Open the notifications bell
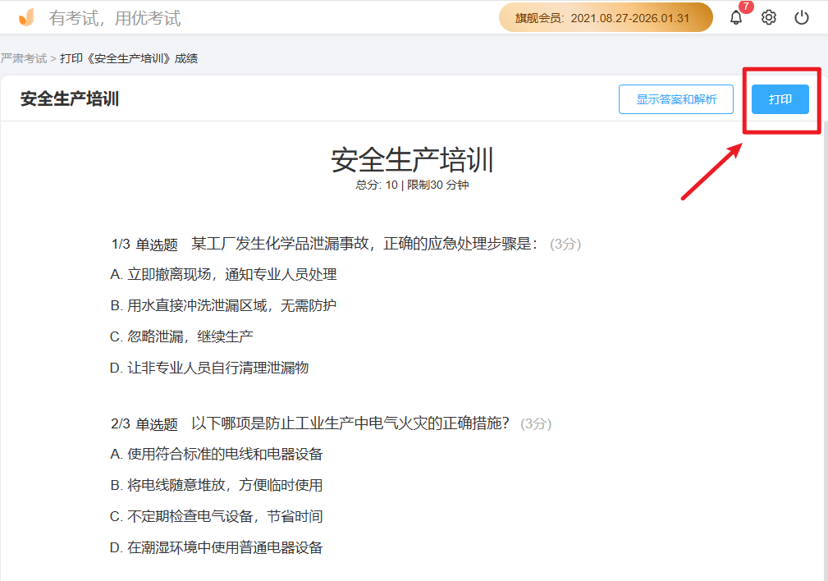The height and width of the screenshot is (581, 828). point(735,17)
